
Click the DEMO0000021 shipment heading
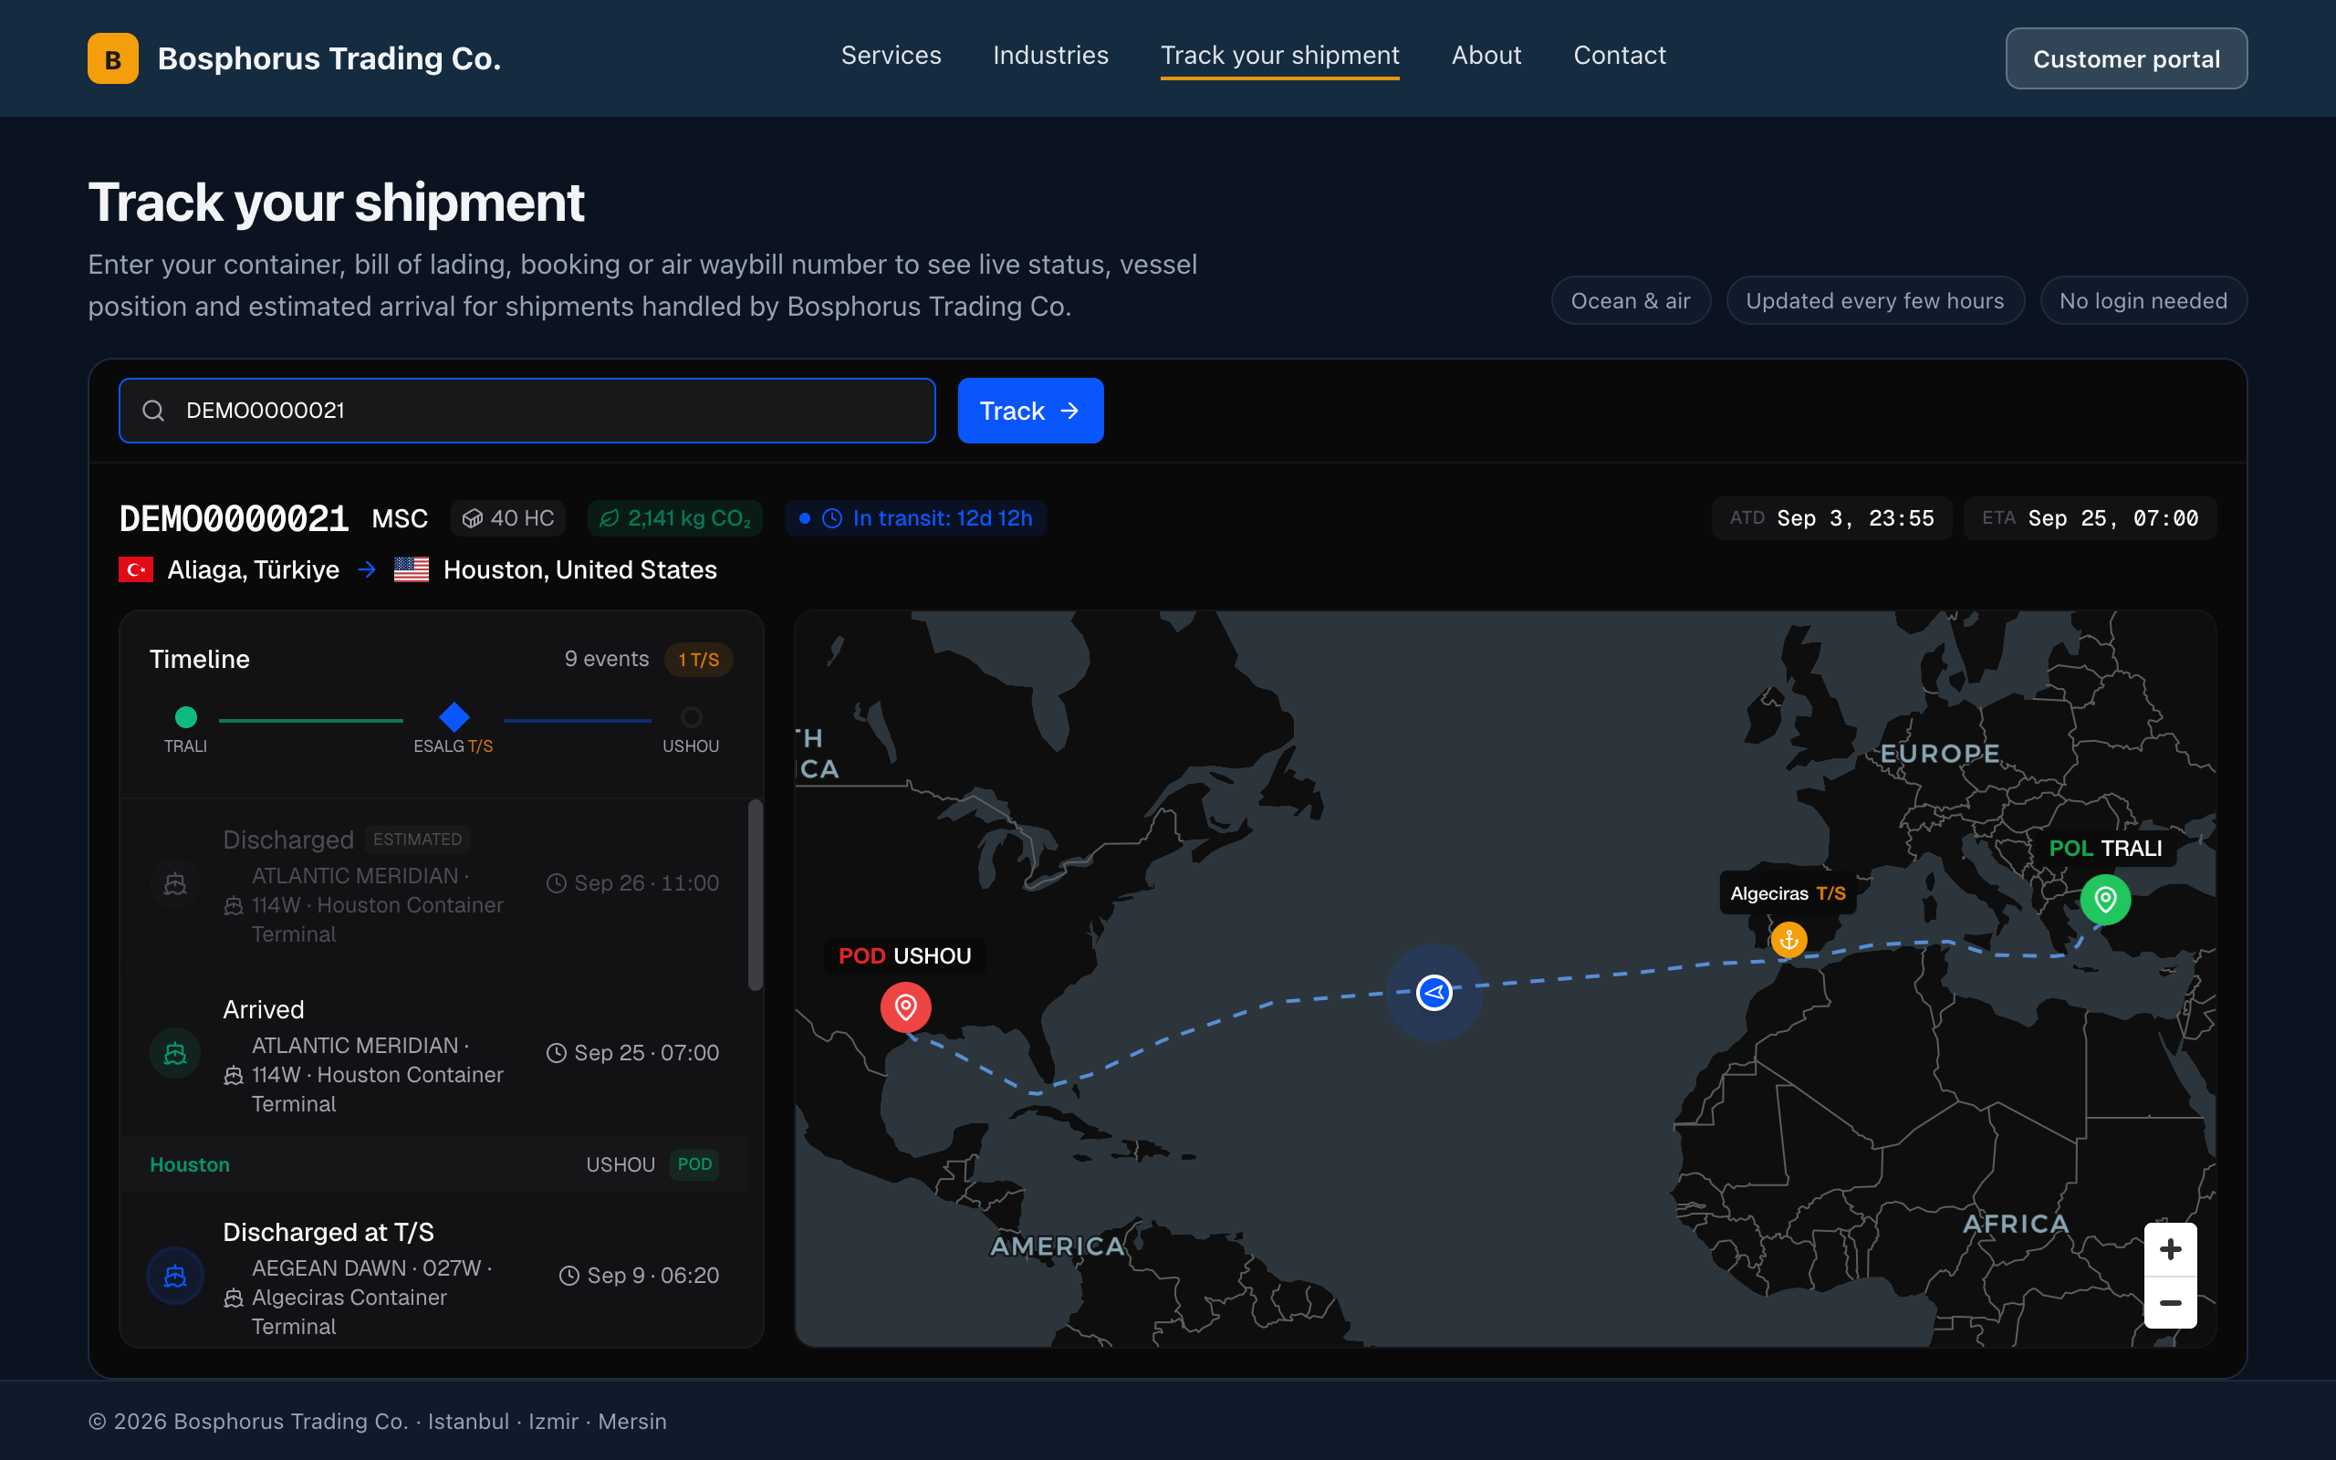[234, 518]
